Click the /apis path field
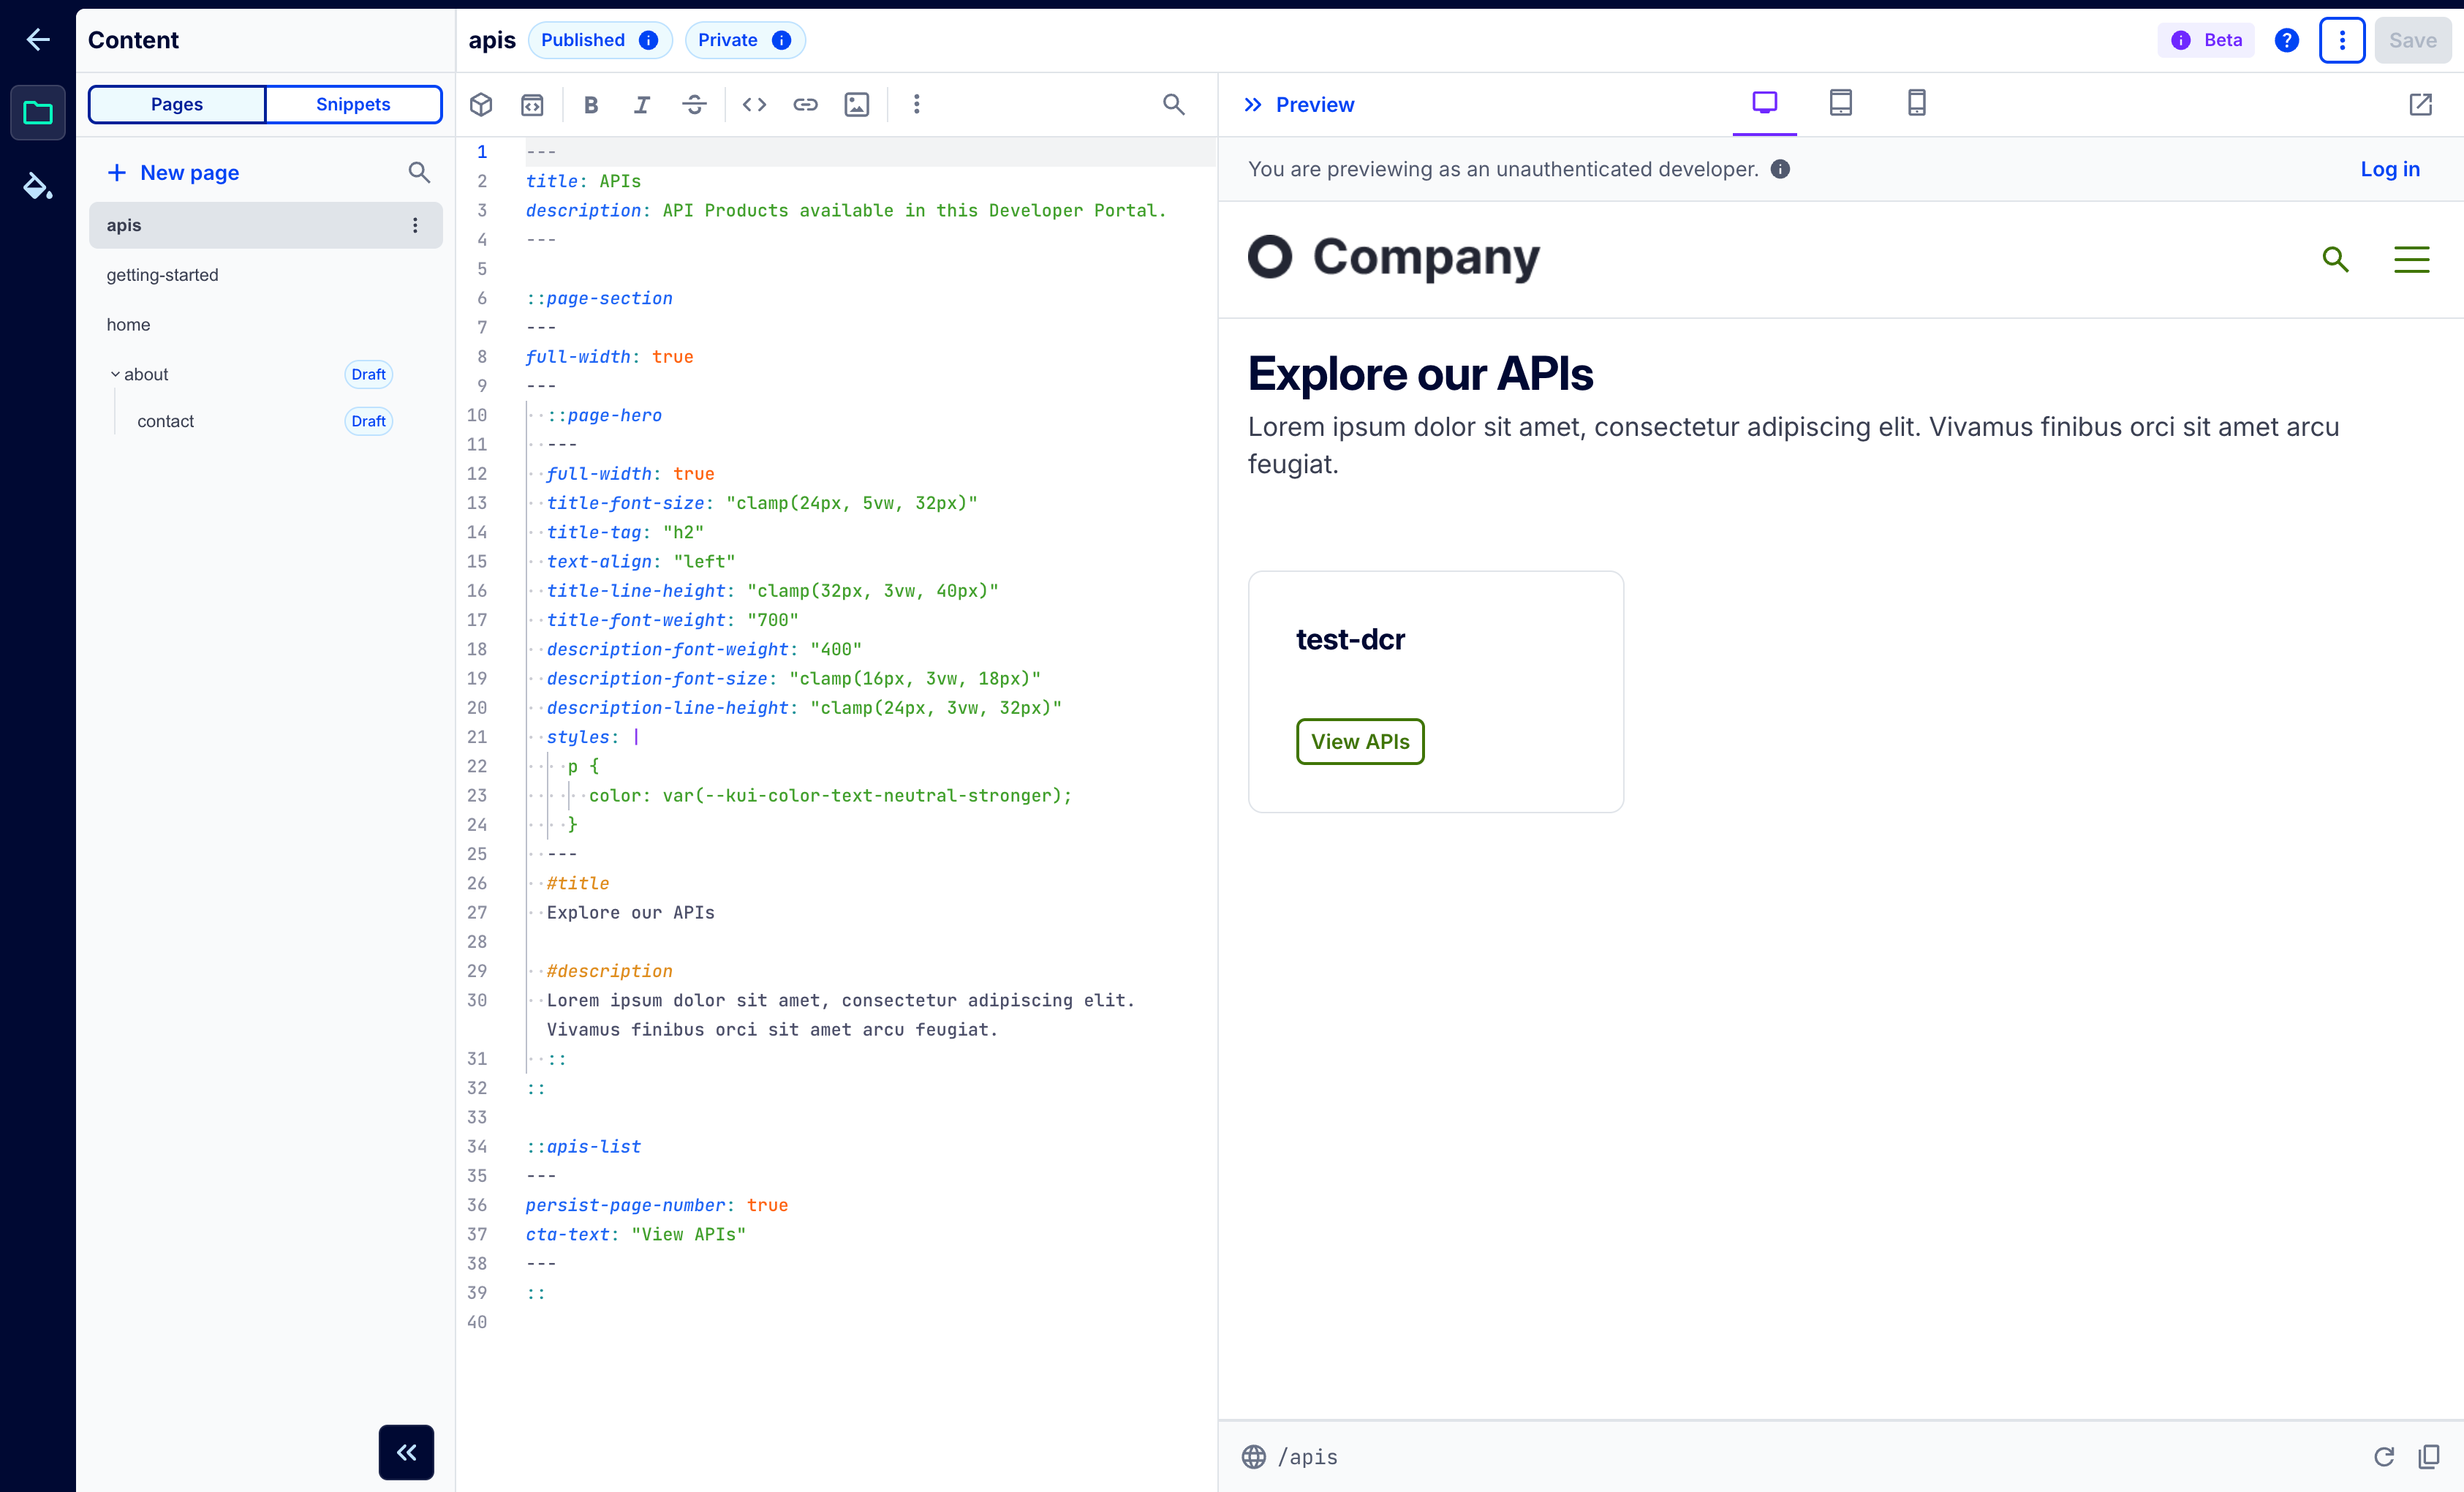2464x1492 pixels. click(1308, 1456)
